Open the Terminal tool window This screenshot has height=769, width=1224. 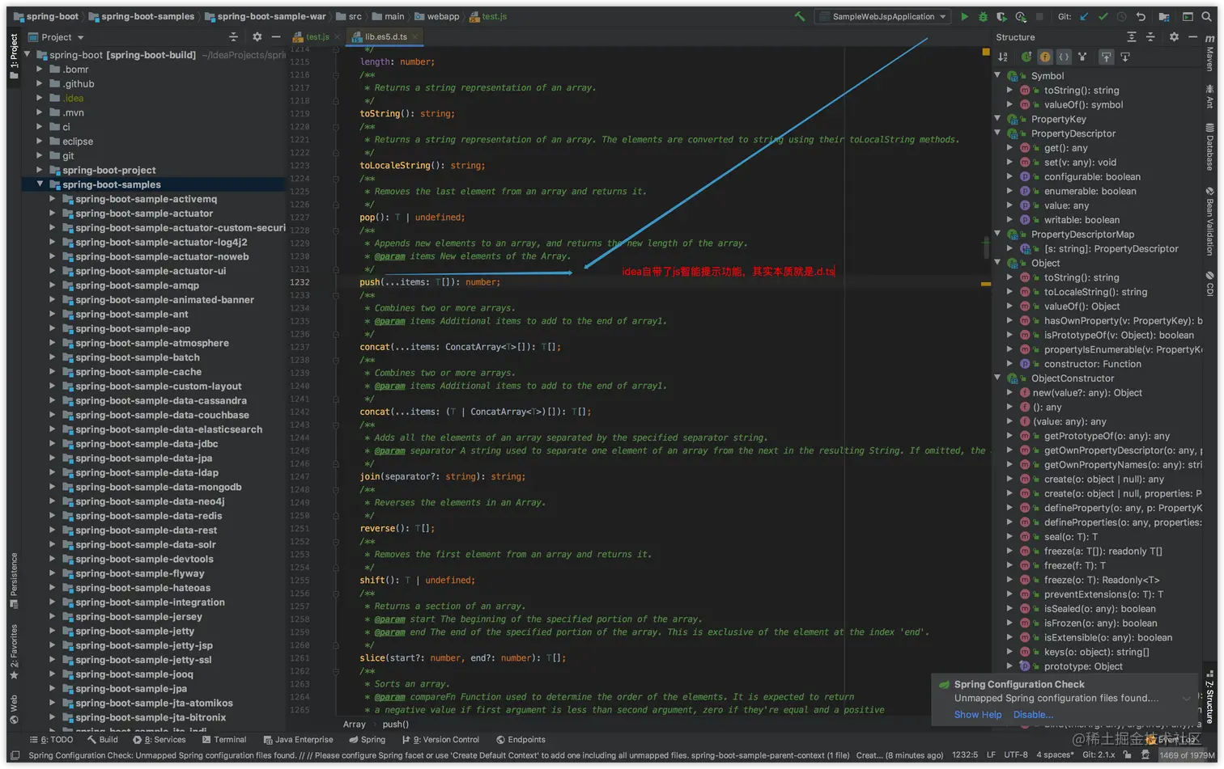click(224, 740)
